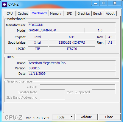The height and width of the screenshot is (122, 123).
Task: Minimize the CPU-Z window
Action: [96, 3]
